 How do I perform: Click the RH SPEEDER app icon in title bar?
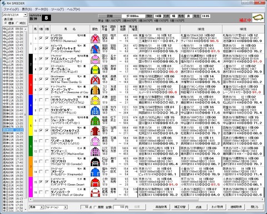pyautogui.click(x=3, y=3)
